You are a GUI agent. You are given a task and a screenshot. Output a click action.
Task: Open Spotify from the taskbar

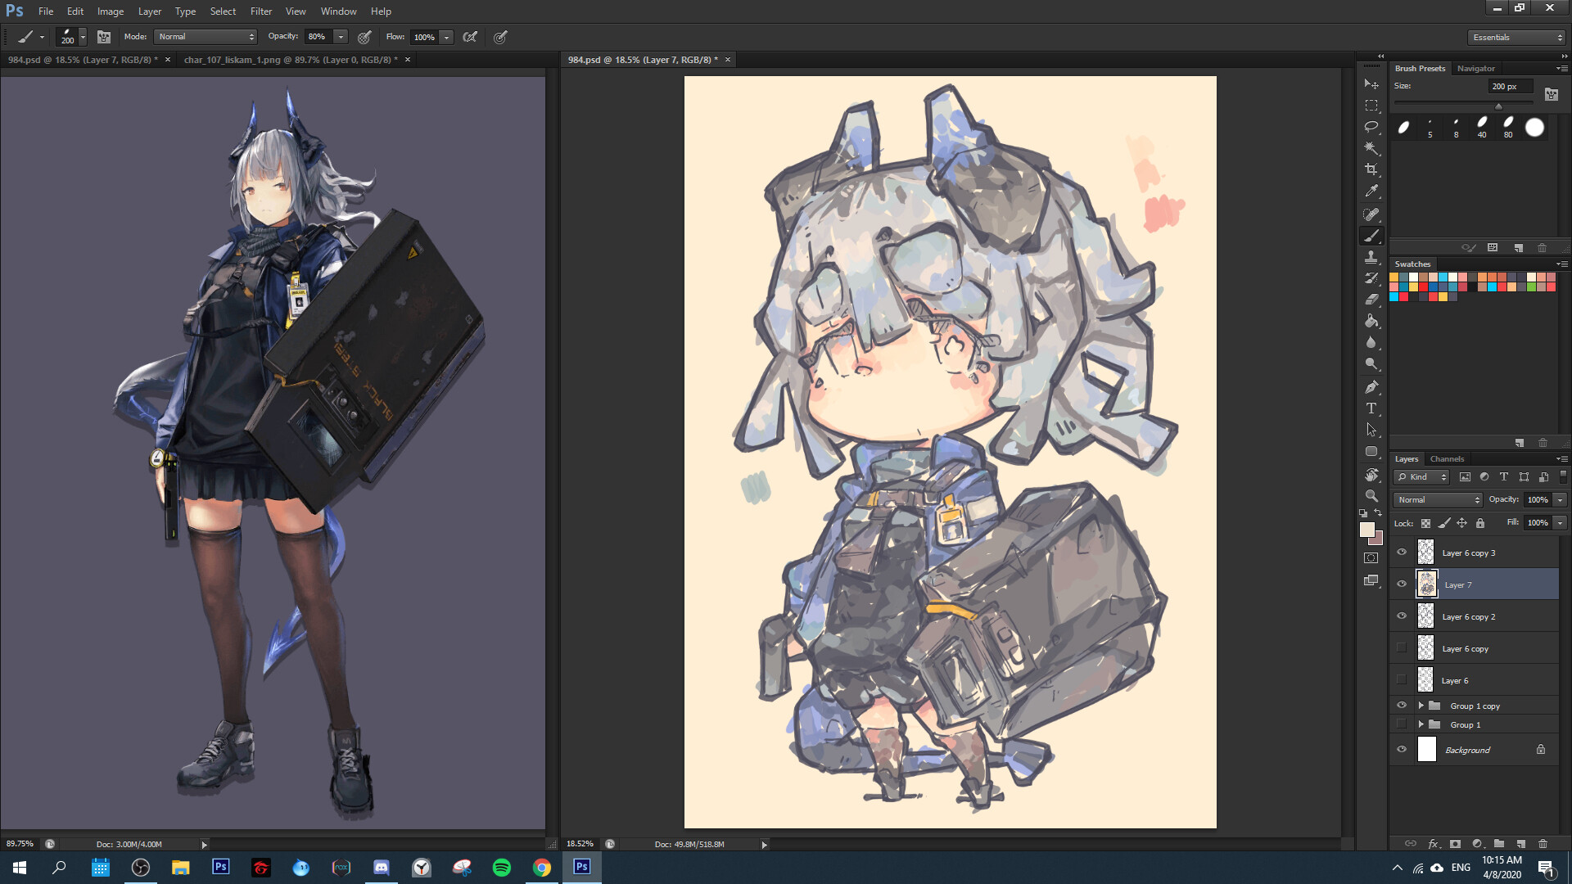(x=502, y=868)
